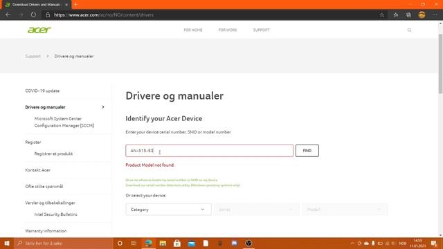Open the Series dropdown

tap(257, 210)
